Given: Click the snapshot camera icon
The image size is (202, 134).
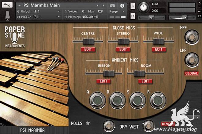Looking at the screenshot, I should click(112, 6).
